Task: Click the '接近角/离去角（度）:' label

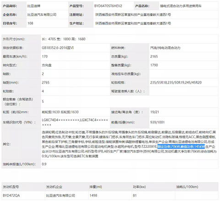Action: [x=127, y=112]
